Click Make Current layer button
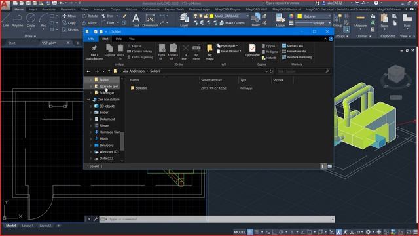The height and width of the screenshot is (236, 419). tap(232, 23)
